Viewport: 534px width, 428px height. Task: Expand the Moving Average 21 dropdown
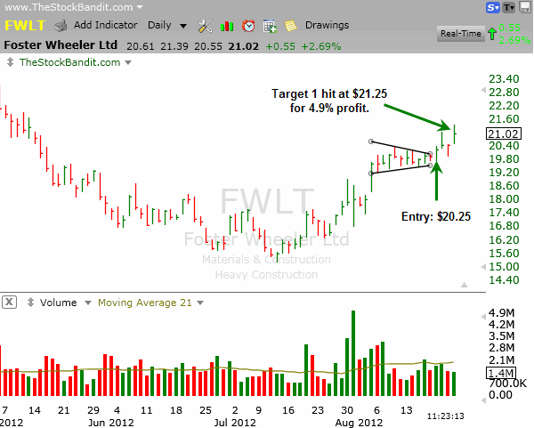(x=200, y=303)
